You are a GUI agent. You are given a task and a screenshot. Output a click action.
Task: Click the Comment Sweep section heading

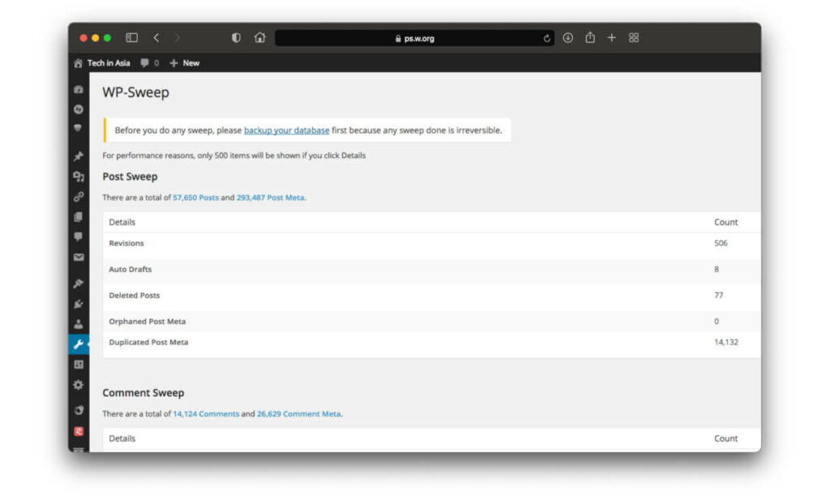[143, 393]
